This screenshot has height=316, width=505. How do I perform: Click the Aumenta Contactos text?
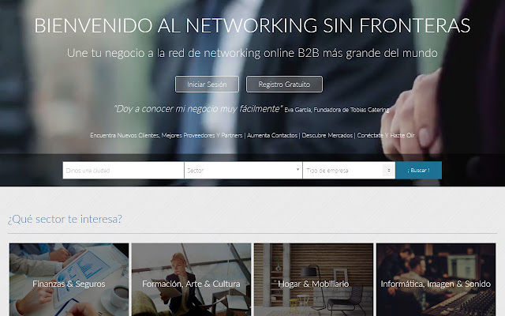pos(272,135)
